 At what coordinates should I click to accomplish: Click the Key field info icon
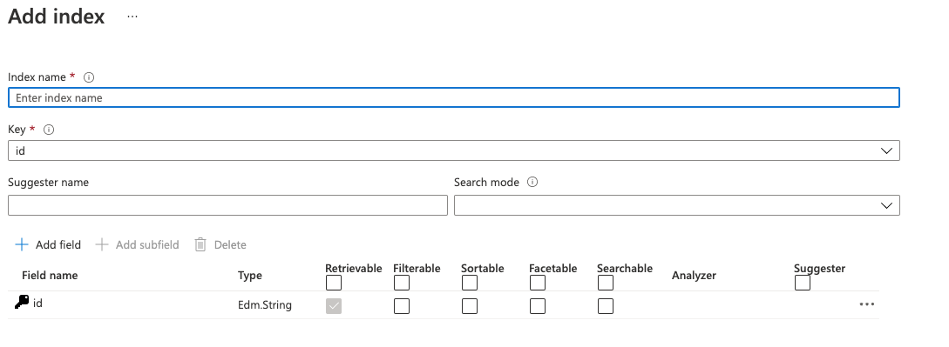click(49, 130)
